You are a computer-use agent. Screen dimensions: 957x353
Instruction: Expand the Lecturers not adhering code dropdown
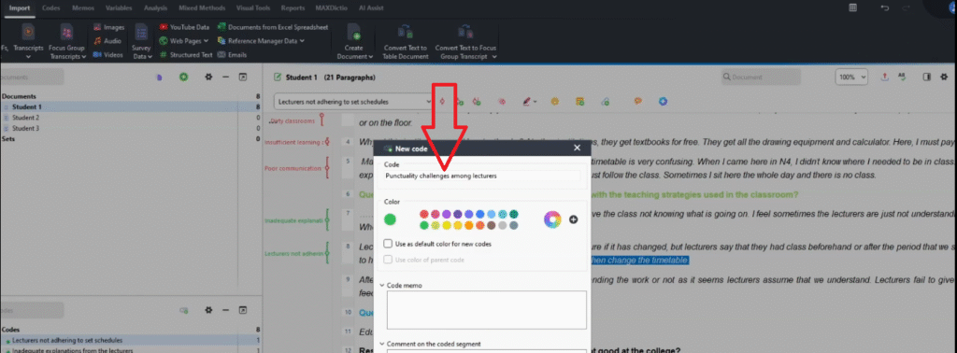click(x=428, y=102)
